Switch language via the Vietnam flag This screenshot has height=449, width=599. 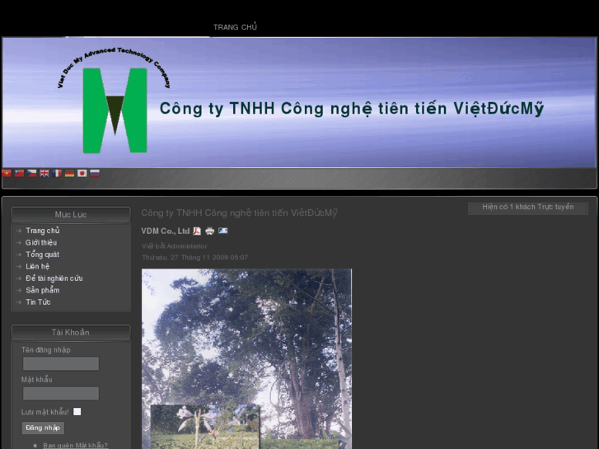(7, 174)
